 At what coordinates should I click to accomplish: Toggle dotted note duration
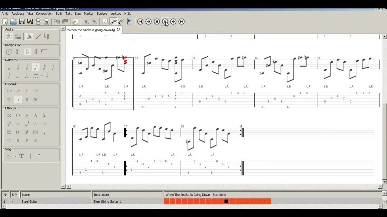coord(18,76)
